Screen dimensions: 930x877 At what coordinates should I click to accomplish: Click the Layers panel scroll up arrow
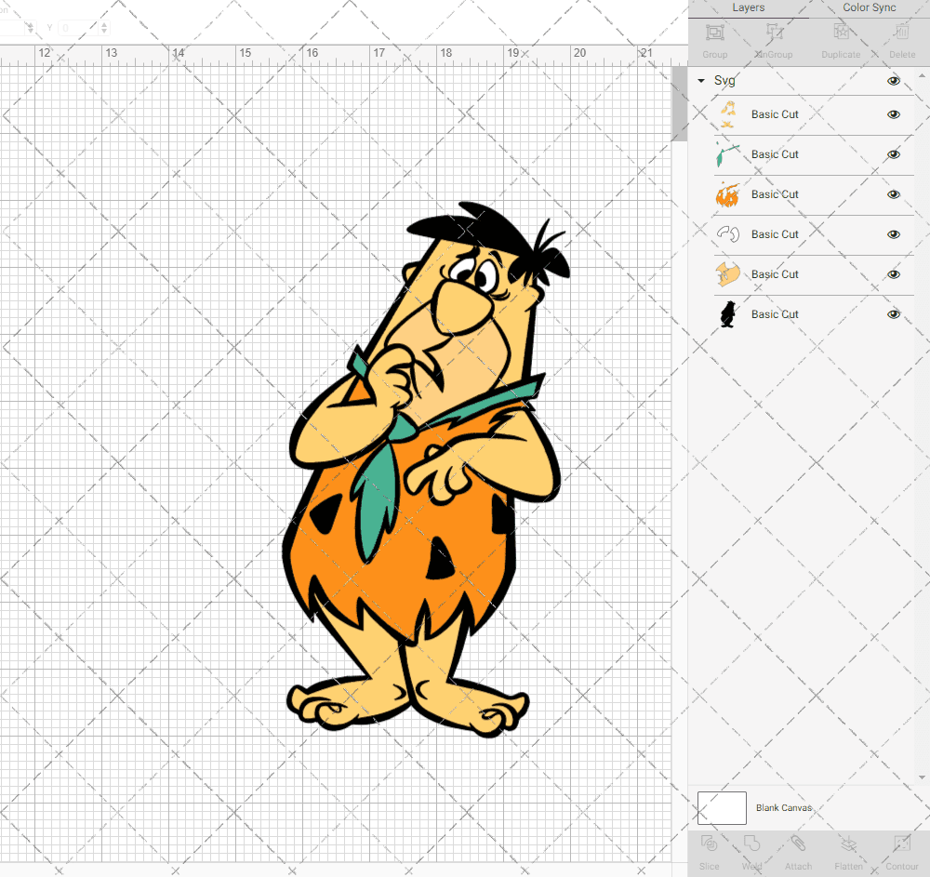tap(921, 76)
